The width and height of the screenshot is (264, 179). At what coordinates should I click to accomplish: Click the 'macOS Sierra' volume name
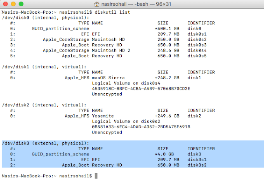[x=108, y=78]
